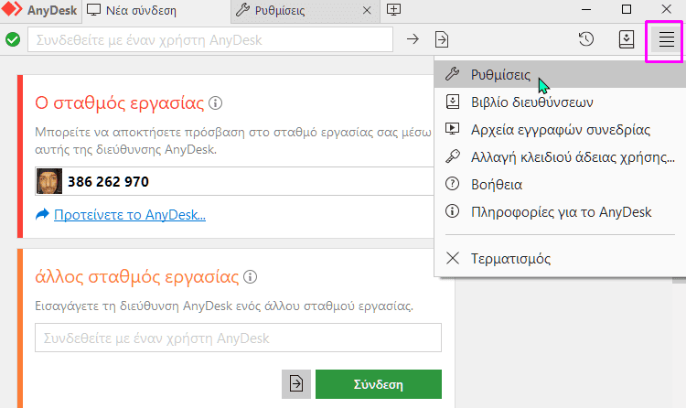Select the AnyDesk address 386 262 970
Viewport: 686px width, 408px height.
point(108,182)
